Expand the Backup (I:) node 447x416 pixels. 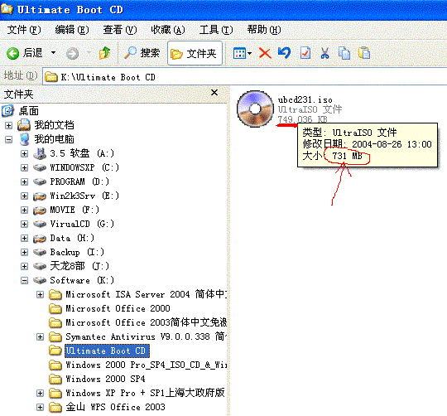point(24,253)
